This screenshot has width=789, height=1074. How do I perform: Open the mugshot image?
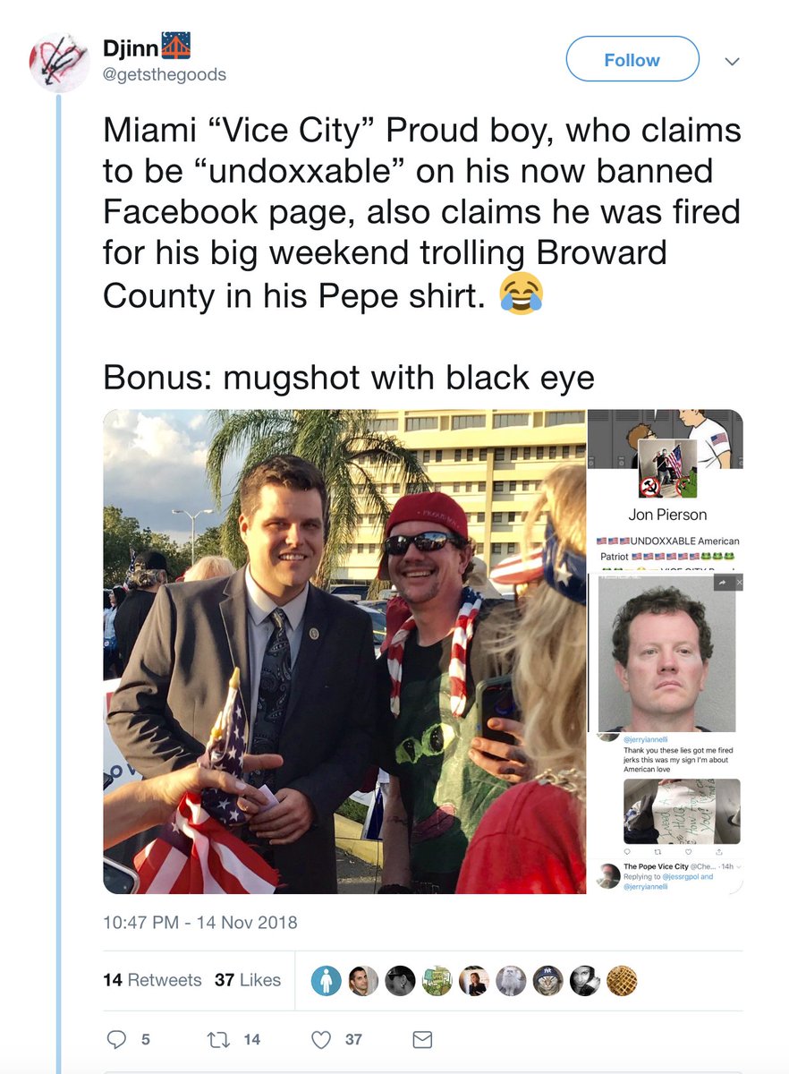(x=666, y=653)
